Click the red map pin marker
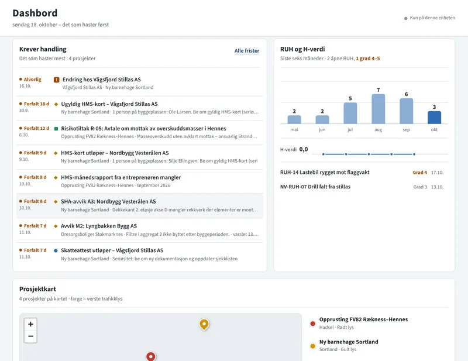 click(x=151, y=356)
